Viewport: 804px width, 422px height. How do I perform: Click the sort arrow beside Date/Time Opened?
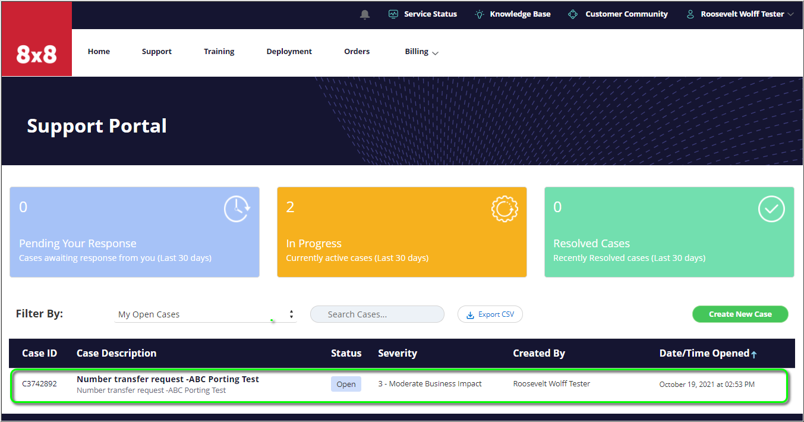[x=754, y=354]
